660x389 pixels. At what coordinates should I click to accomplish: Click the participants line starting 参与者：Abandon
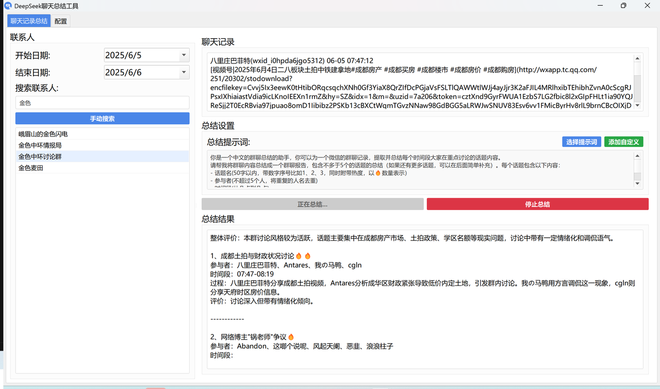point(302,346)
